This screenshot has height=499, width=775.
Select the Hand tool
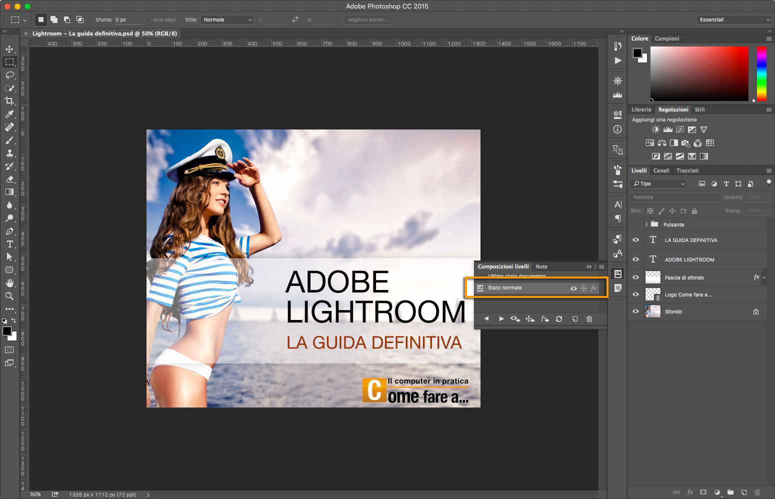[9, 283]
